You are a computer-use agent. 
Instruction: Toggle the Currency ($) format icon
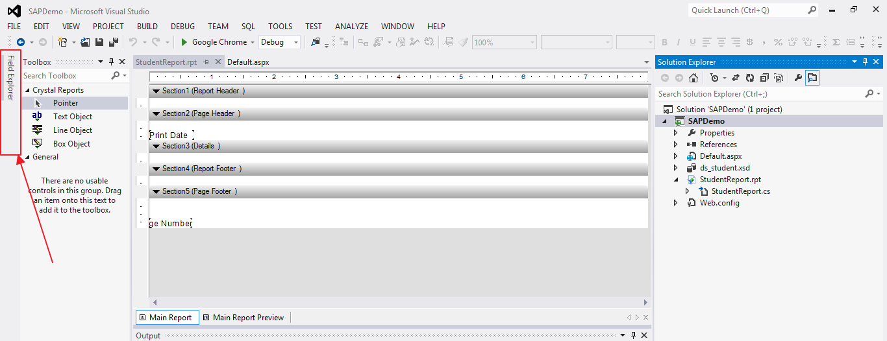750,42
